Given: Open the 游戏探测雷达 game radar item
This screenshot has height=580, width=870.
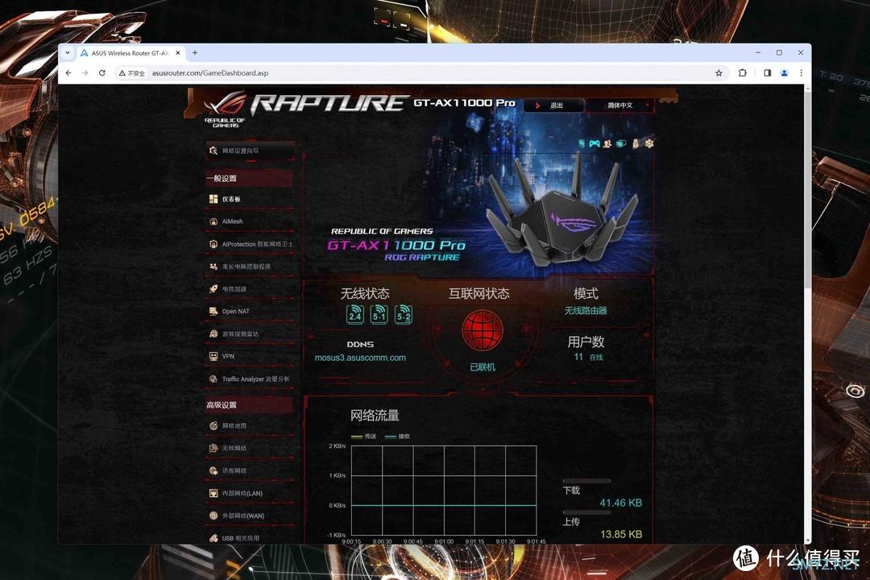Looking at the screenshot, I should 250,333.
